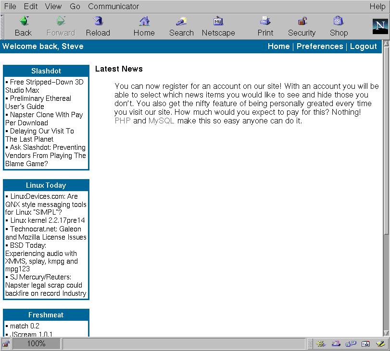Open 'Technocrat.net: Galeon and Mozilla License Issues'
The image size is (390, 351).
pyautogui.click(x=46, y=233)
